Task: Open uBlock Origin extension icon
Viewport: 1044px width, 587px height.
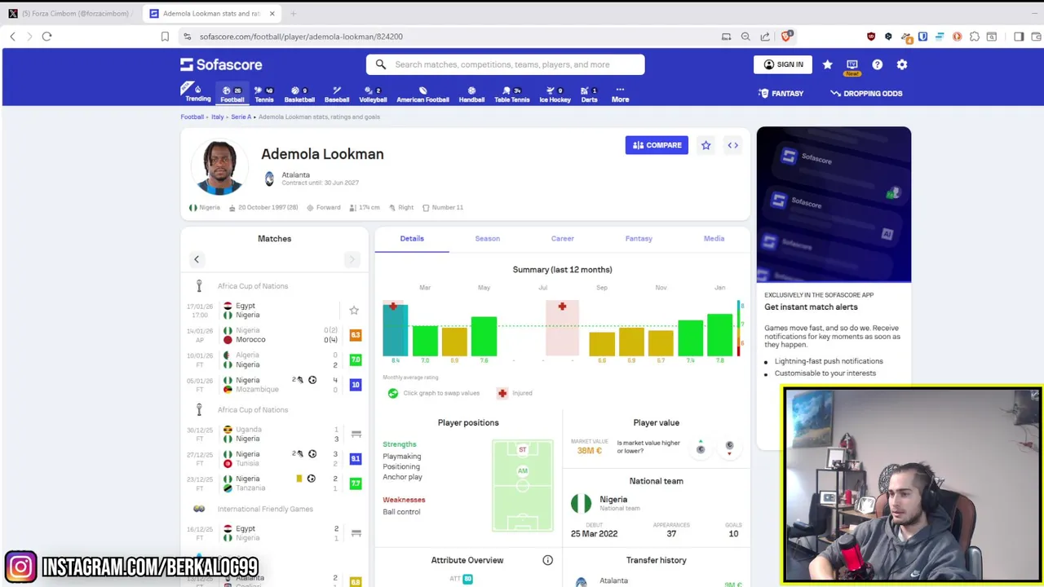Action: click(x=871, y=37)
